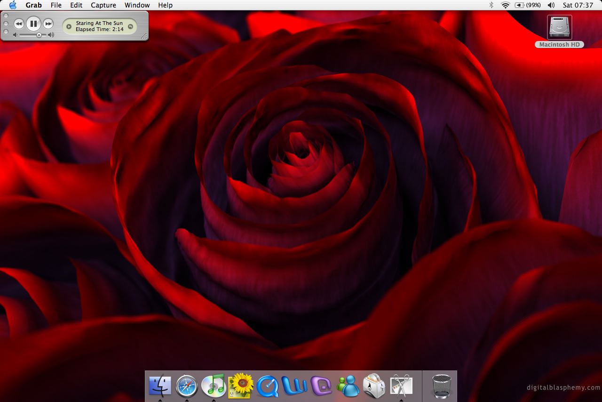Open MSN Messenger from the Dock
The image size is (602, 402).
click(x=348, y=386)
